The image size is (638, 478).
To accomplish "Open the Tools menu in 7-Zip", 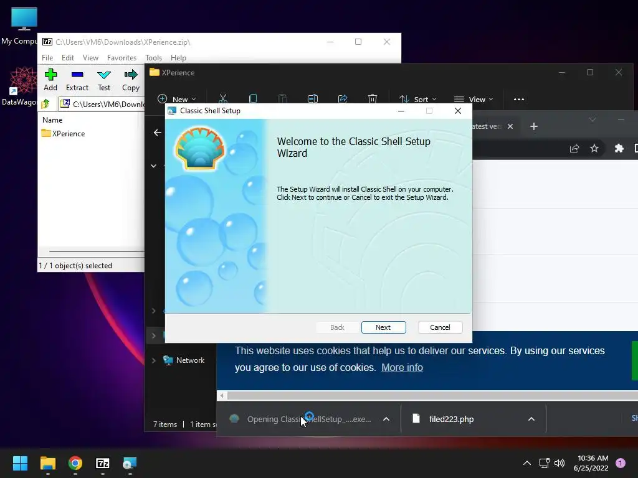I will 153,58.
